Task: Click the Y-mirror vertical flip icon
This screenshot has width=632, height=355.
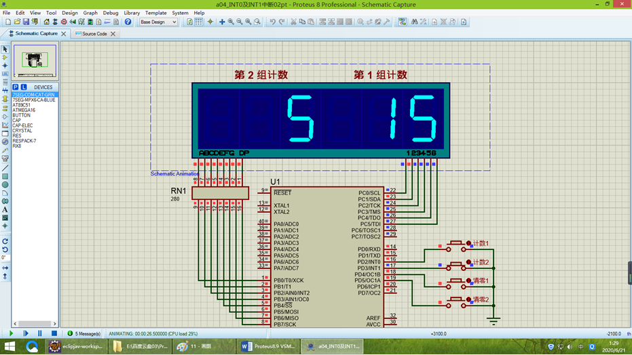Action: [5, 276]
